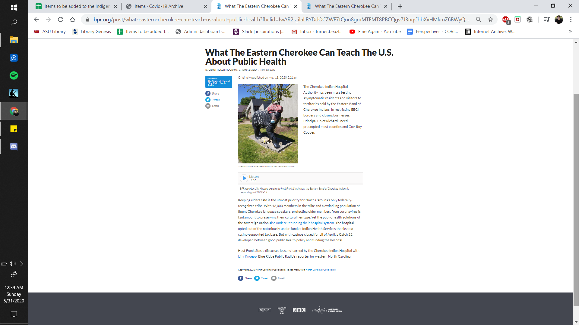Follow the 'also undercut funding their hospital system' link
Screen dimensions: 579x325
tap(302, 223)
